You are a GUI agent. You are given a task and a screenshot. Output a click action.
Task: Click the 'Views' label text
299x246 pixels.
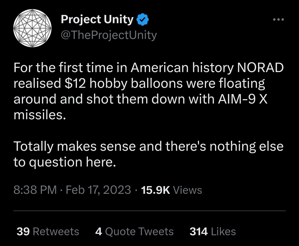187,190
